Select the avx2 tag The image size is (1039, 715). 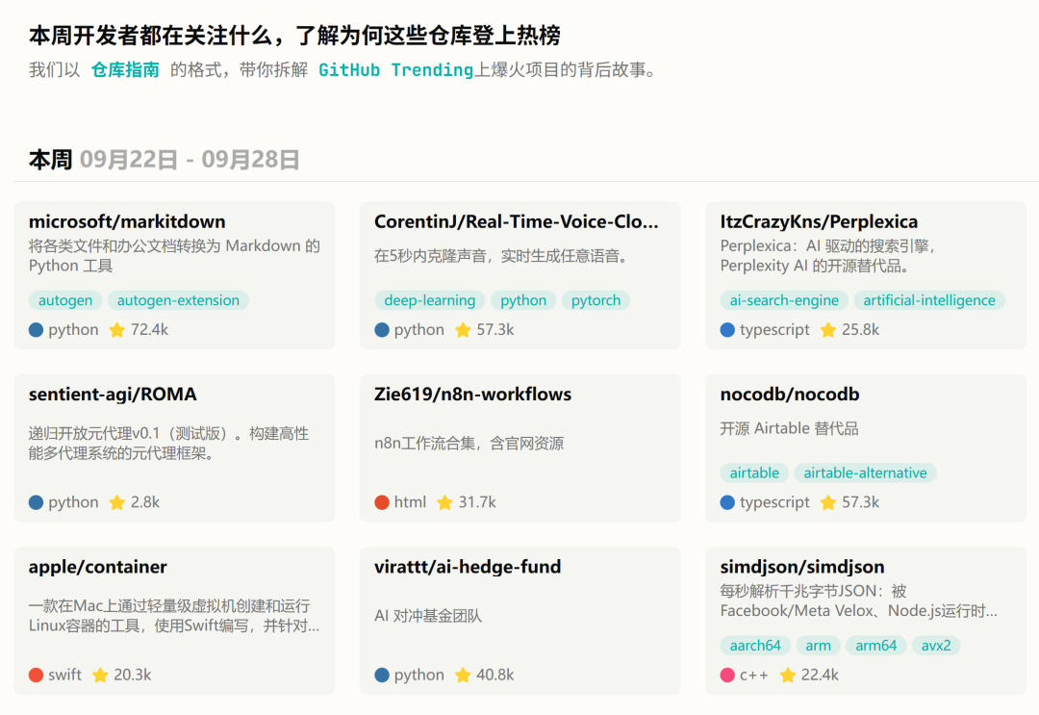tap(936, 645)
